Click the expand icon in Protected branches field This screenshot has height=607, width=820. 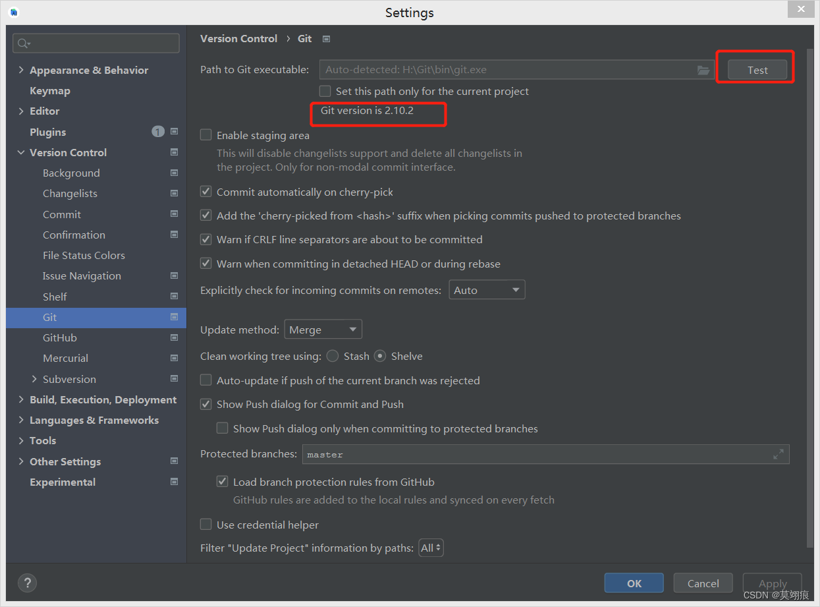point(779,454)
